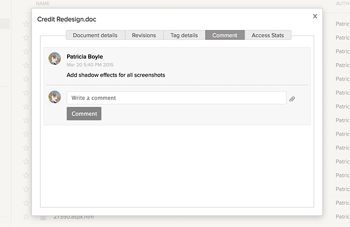Viewport: 350px width, 227px height.
Task: Click the comment text about shadow effects
Action: (116, 75)
